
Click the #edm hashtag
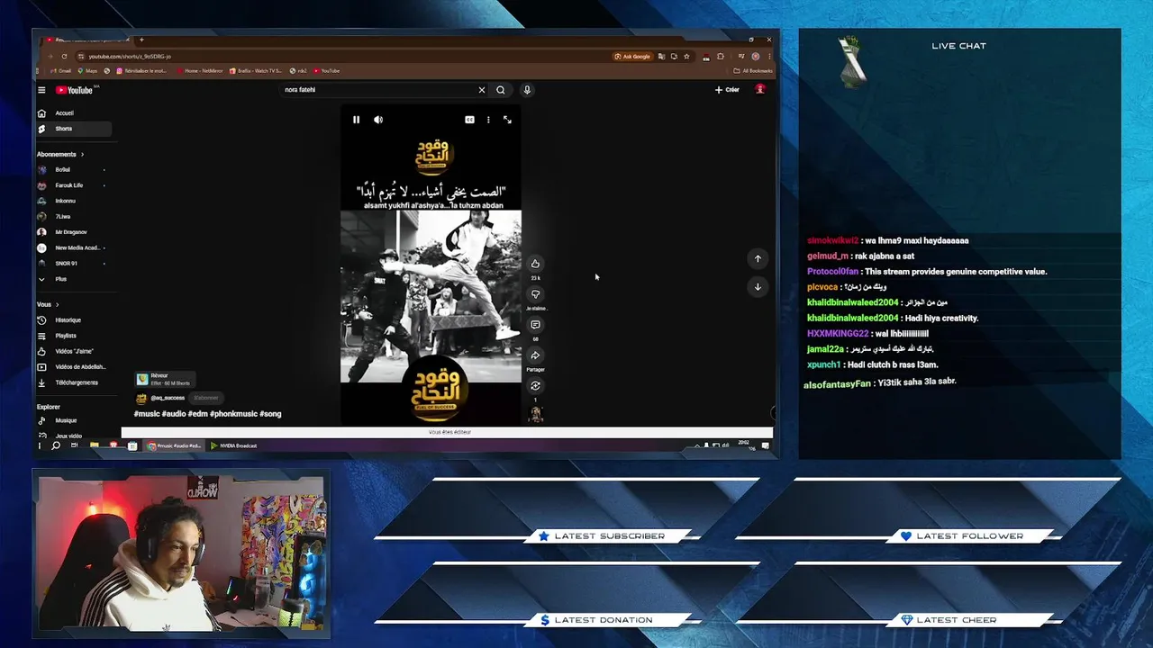197,414
